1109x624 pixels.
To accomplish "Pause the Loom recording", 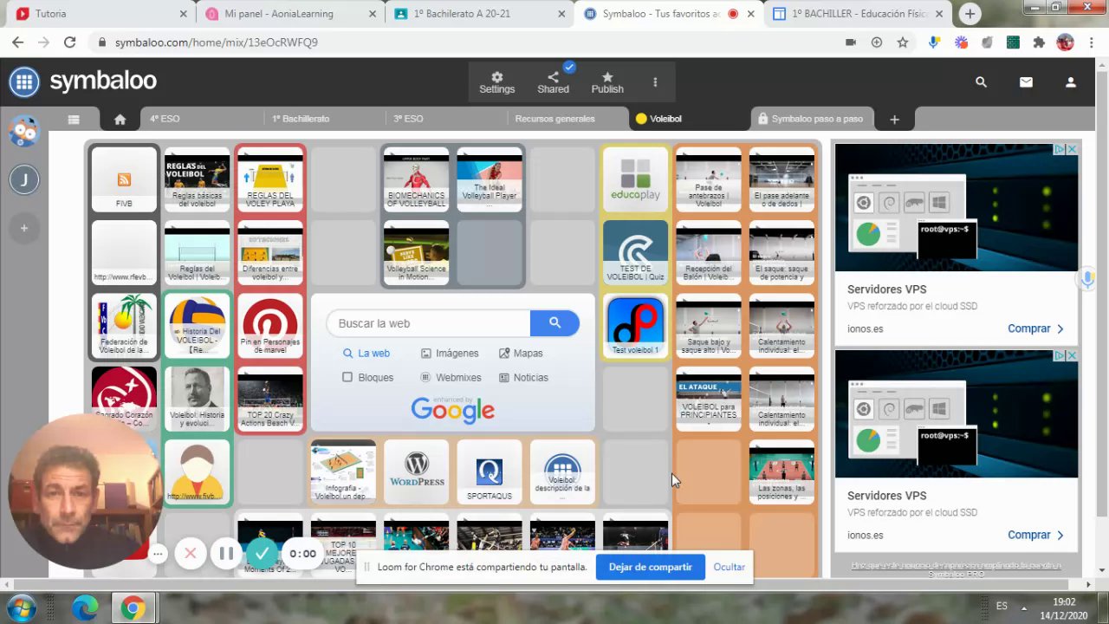I will (x=226, y=553).
